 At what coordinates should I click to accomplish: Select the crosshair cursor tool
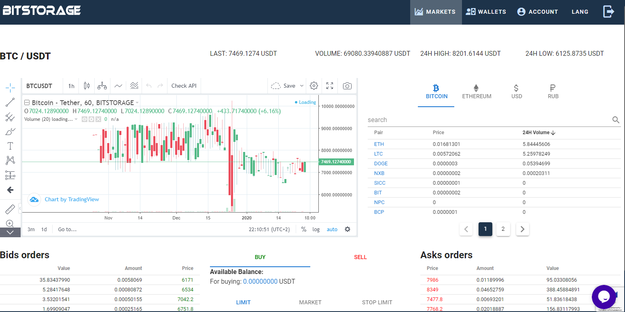click(11, 87)
